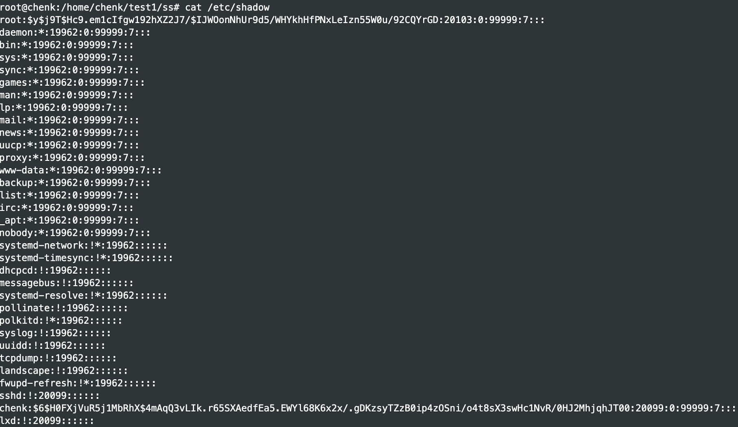Click the nobody account entry line

coord(75,233)
